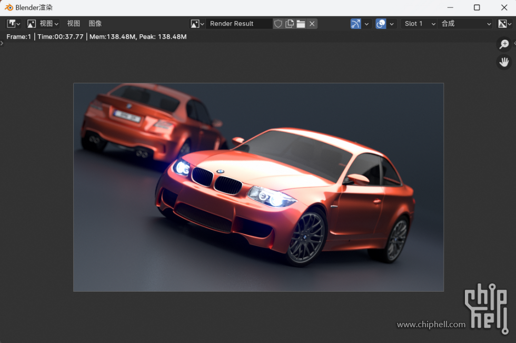Click the zoom magnifier gizmo

coord(504,44)
